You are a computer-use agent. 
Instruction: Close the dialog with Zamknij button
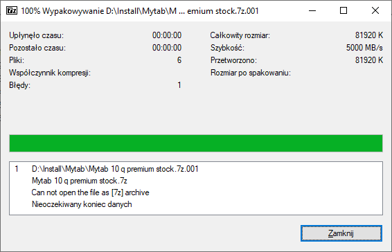(341, 233)
